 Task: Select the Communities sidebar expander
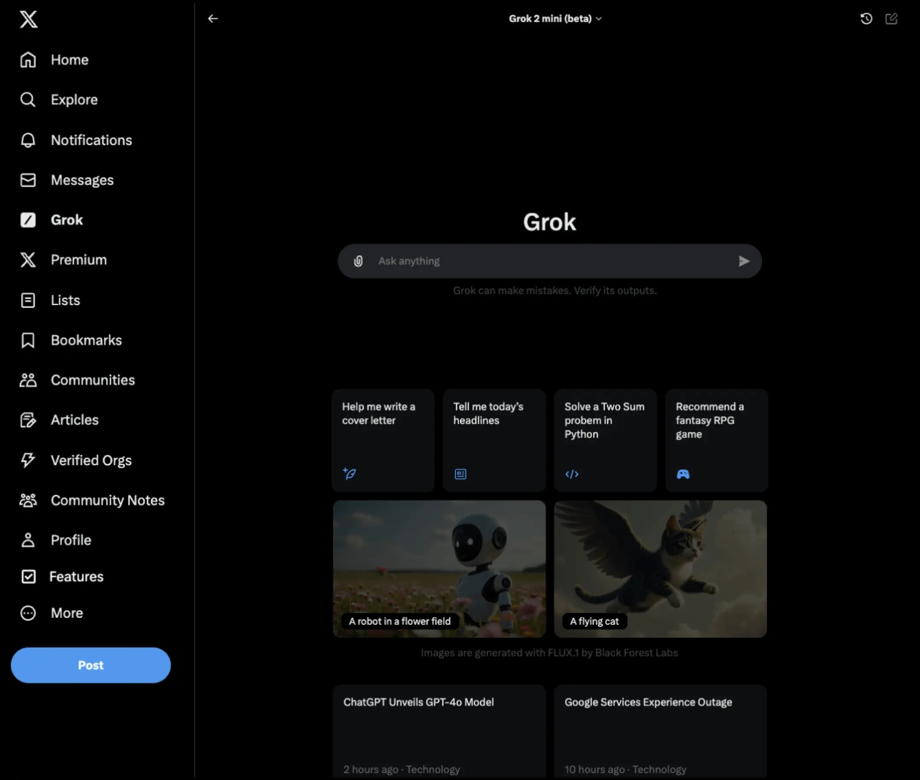click(x=93, y=380)
